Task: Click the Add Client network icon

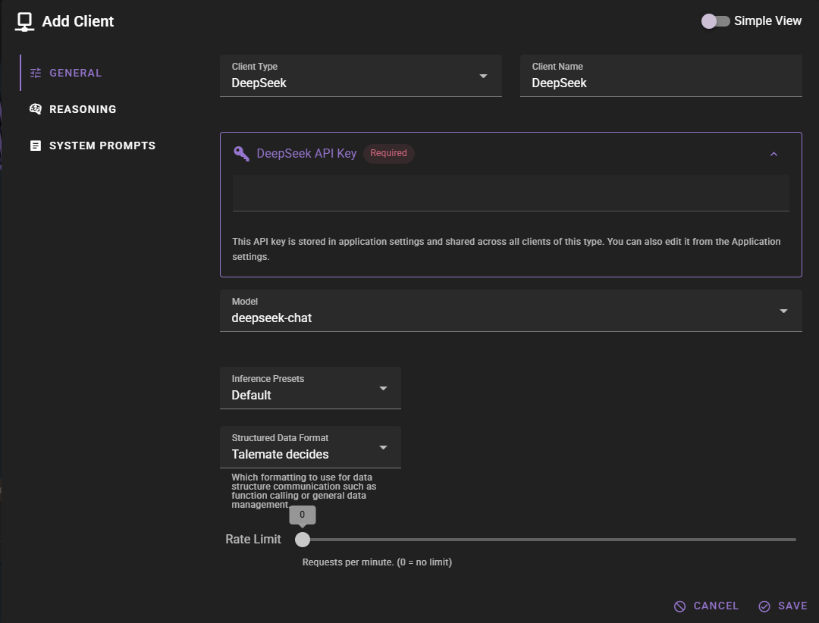Action: click(x=25, y=21)
